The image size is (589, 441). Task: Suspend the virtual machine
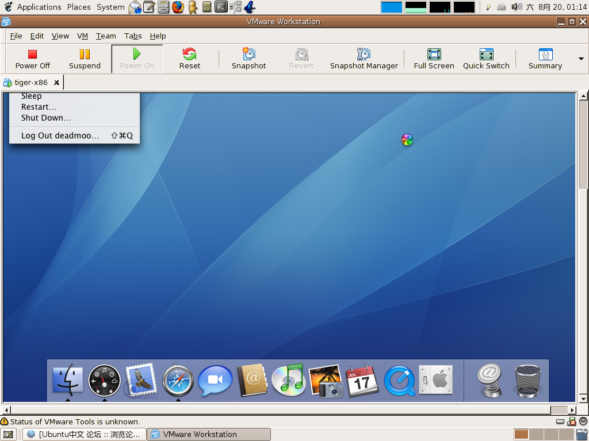coord(85,59)
